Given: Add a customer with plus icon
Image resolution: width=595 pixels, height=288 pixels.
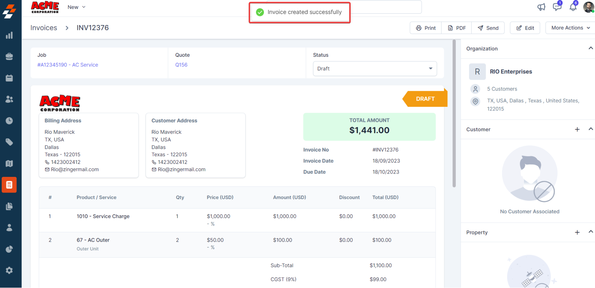Looking at the screenshot, I should (x=577, y=129).
